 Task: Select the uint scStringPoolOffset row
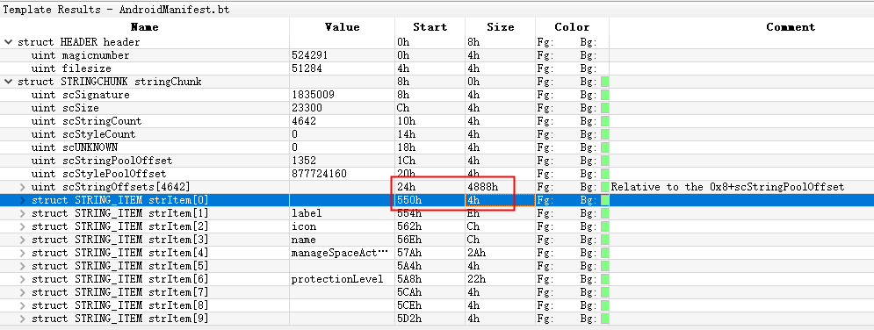437,161
